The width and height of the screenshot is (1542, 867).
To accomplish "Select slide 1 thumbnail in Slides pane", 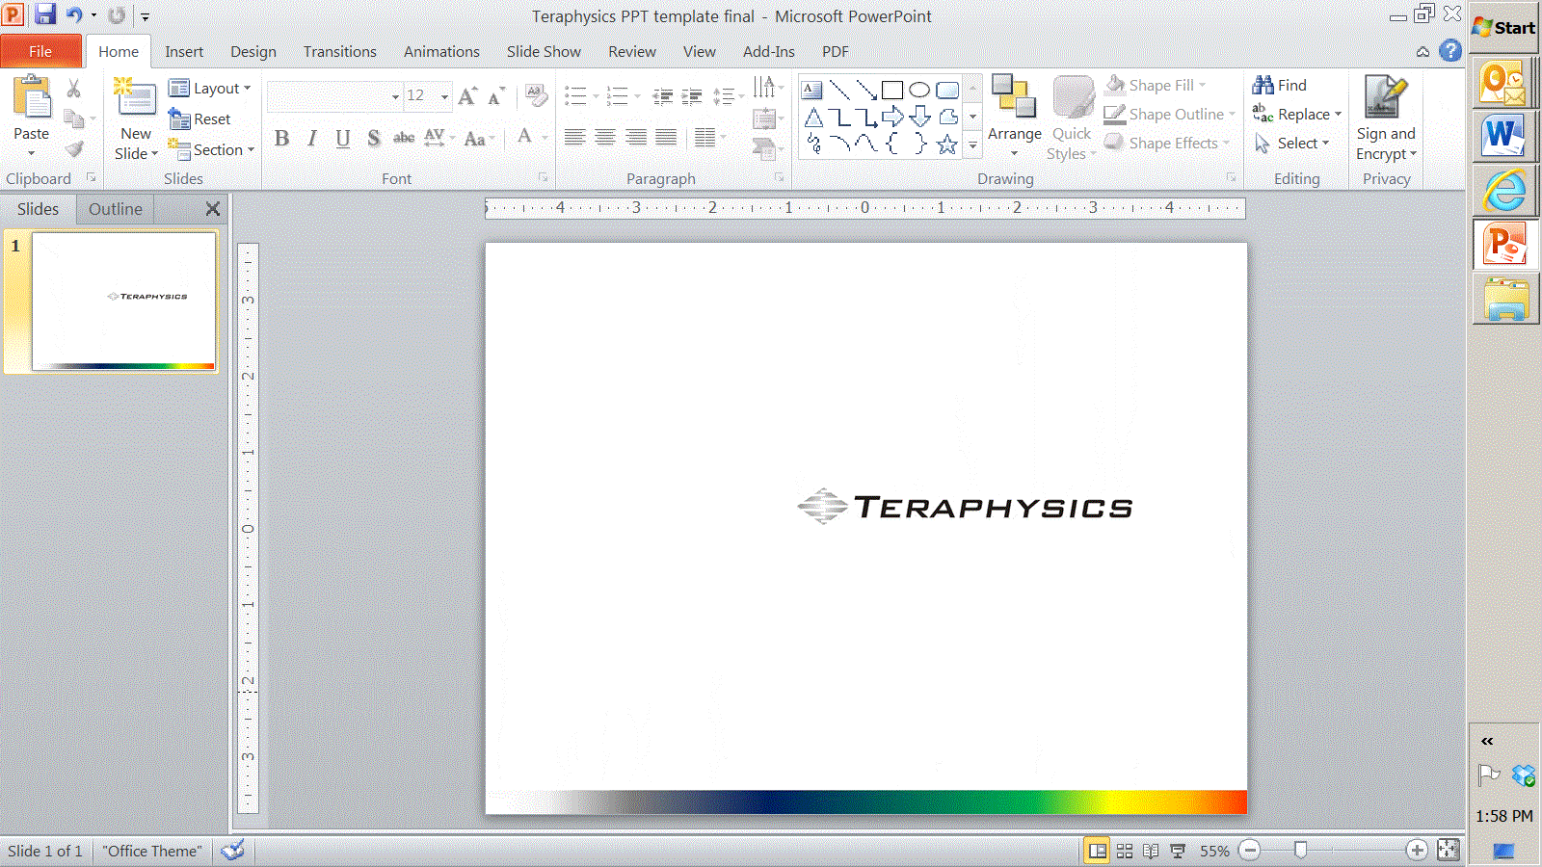I will 123,301.
